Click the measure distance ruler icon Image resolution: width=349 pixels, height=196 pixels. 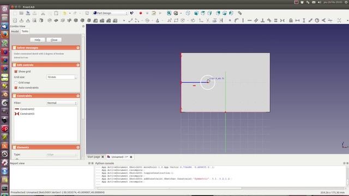click(239, 13)
